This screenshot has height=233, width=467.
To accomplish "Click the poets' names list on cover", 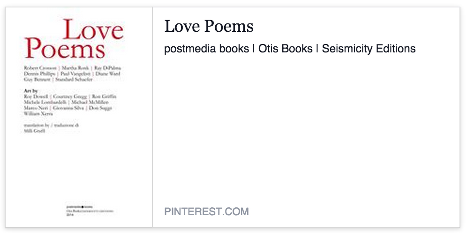I will coord(72,74).
